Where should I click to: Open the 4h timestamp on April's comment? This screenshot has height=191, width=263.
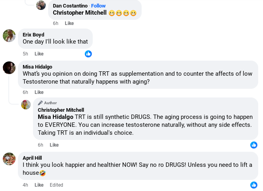pyautogui.click(x=25, y=185)
